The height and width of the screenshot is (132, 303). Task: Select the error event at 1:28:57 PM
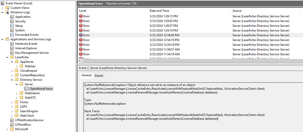pyautogui.click(x=190, y=26)
